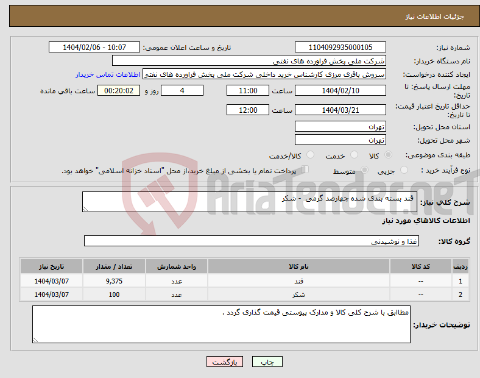Click the عدد unit cell in the قند row

point(177,281)
